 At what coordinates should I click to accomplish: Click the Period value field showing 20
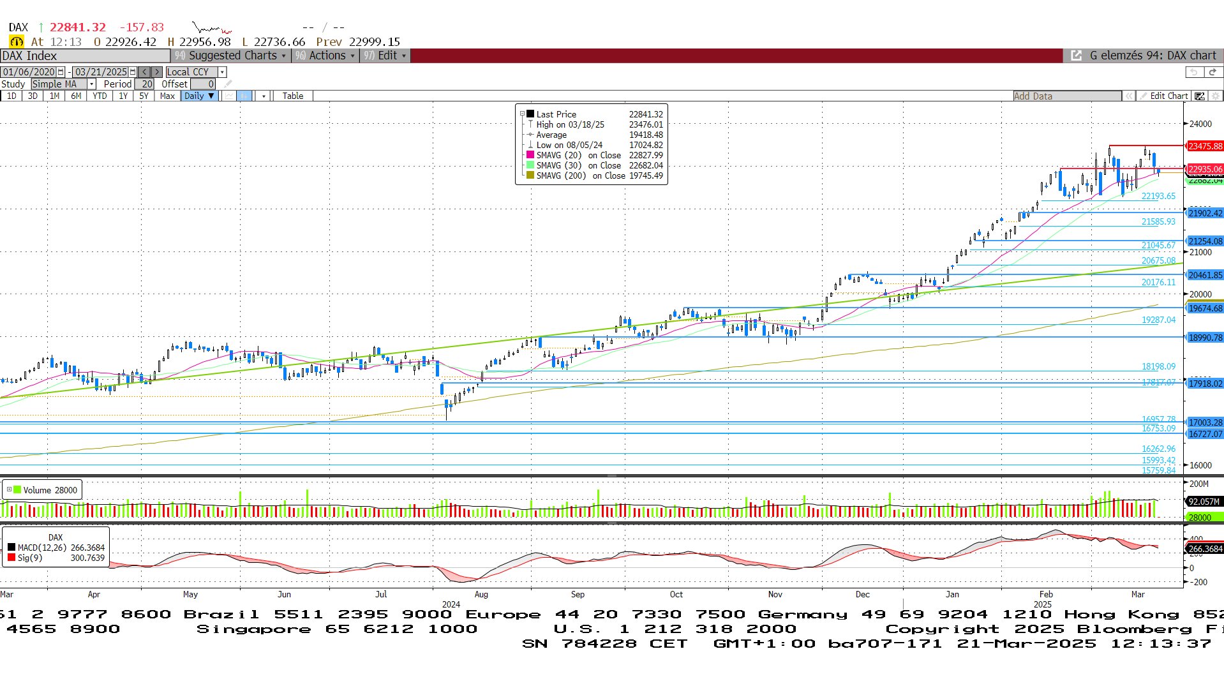pyautogui.click(x=144, y=84)
